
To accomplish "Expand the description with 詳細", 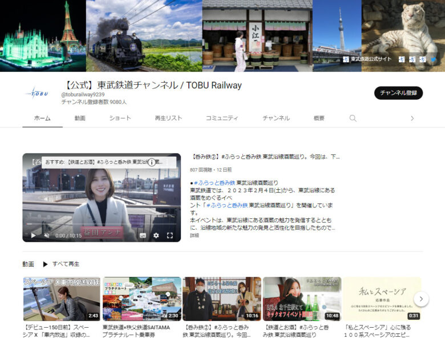I will 195,235.
